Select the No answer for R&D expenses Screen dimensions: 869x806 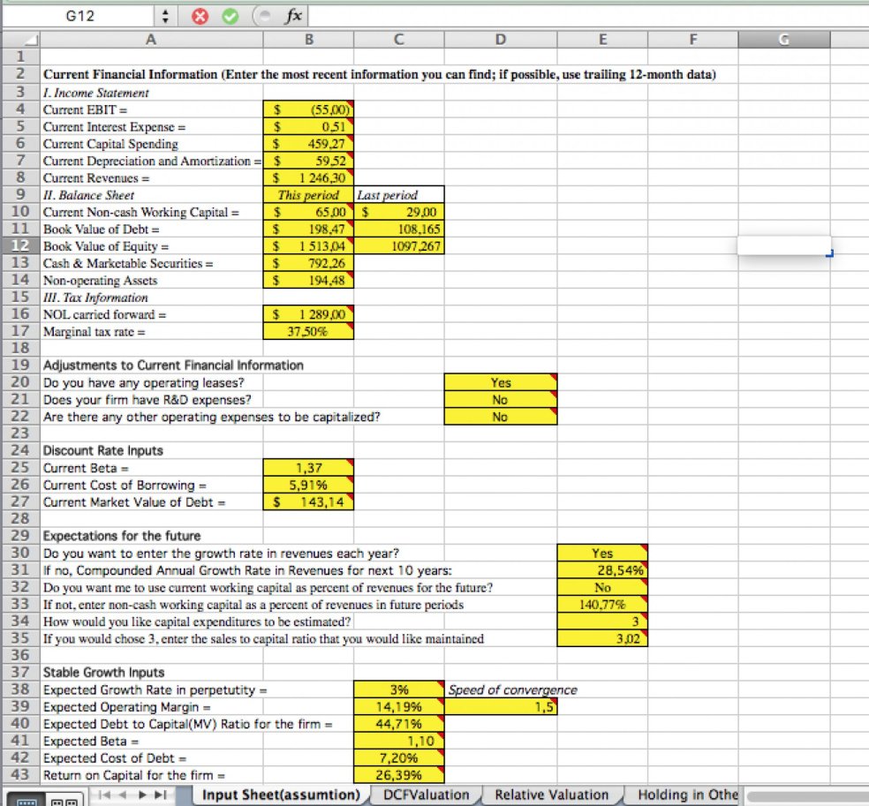coord(500,400)
